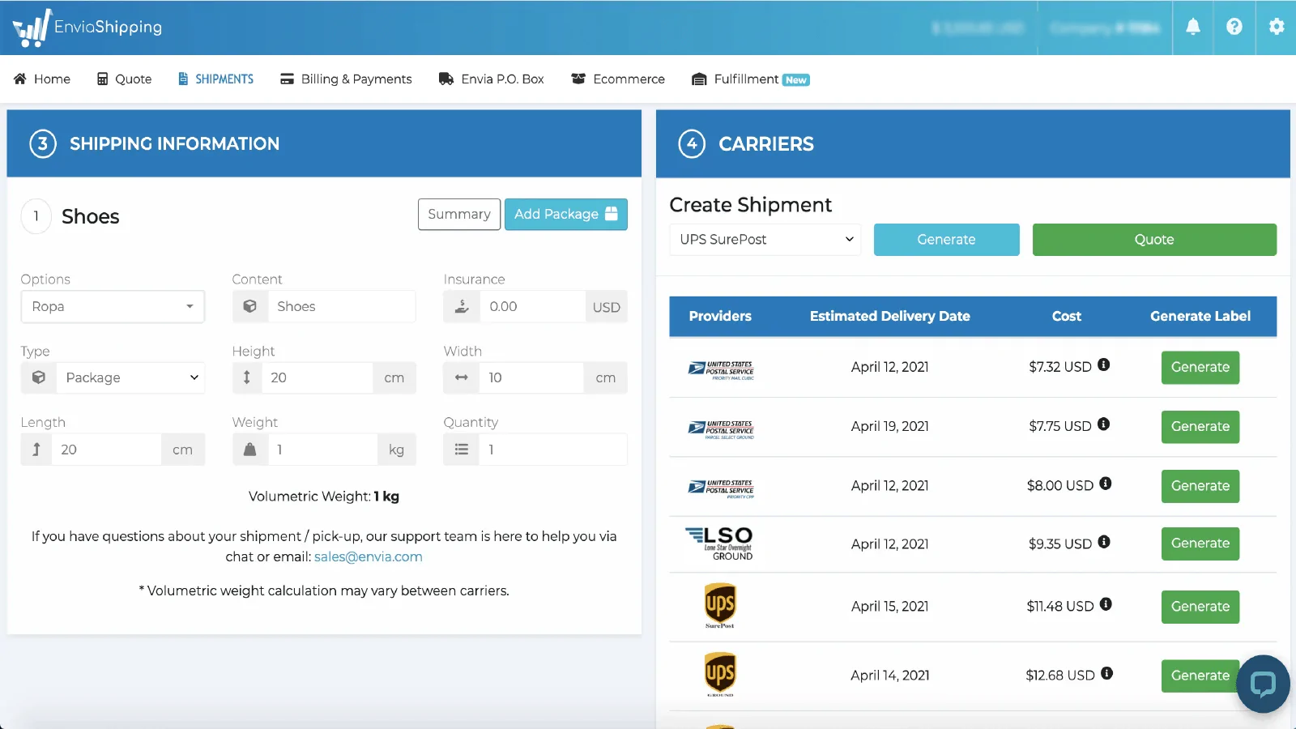Generate label for UPS $12.68 rate
Screen dimensions: 1296x729
point(1200,676)
